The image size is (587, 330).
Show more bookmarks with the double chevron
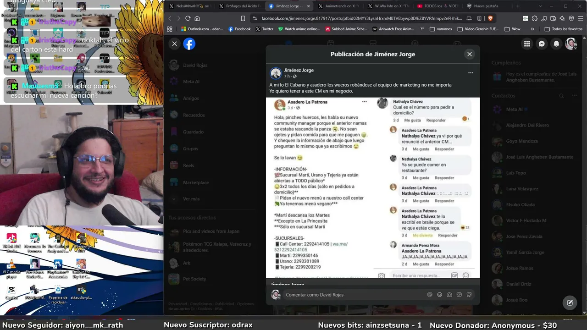(x=532, y=29)
